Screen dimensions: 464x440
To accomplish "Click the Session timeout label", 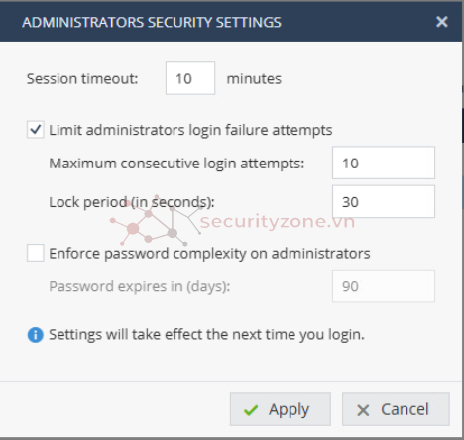I will [x=82, y=79].
